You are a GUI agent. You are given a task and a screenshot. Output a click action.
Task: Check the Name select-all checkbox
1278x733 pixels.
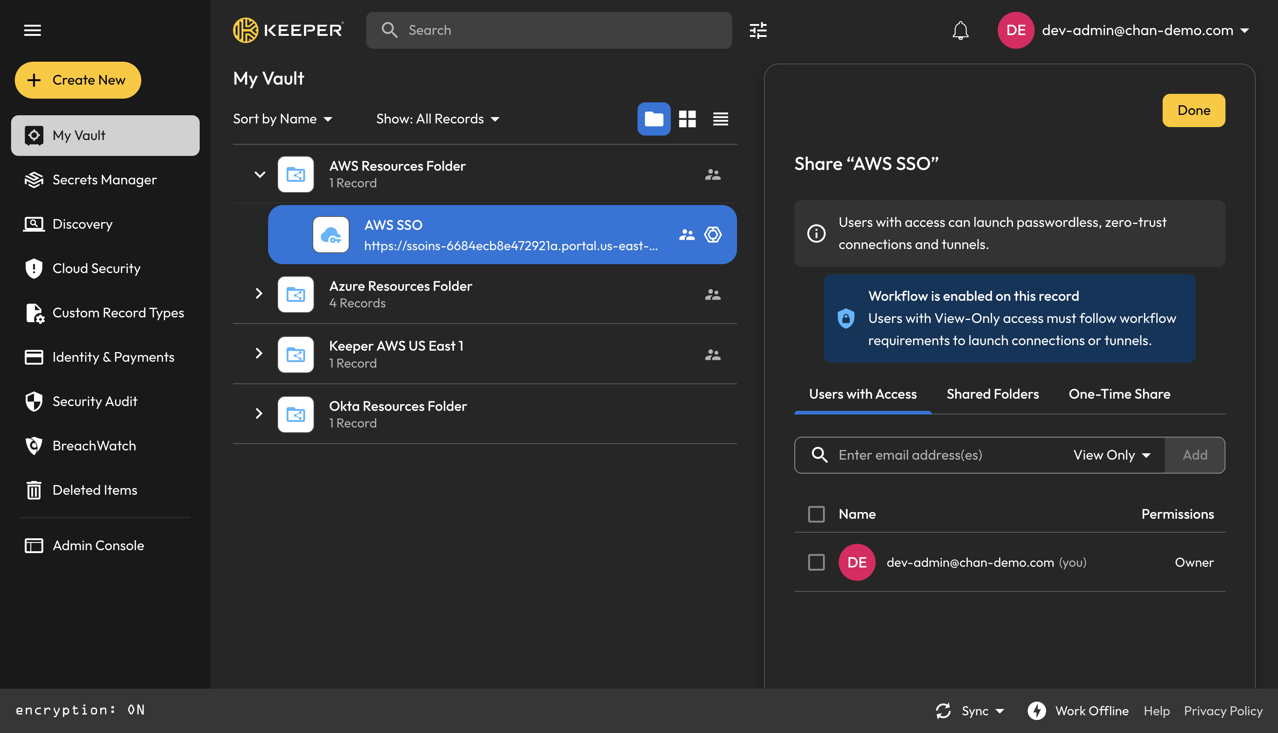(816, 514)
